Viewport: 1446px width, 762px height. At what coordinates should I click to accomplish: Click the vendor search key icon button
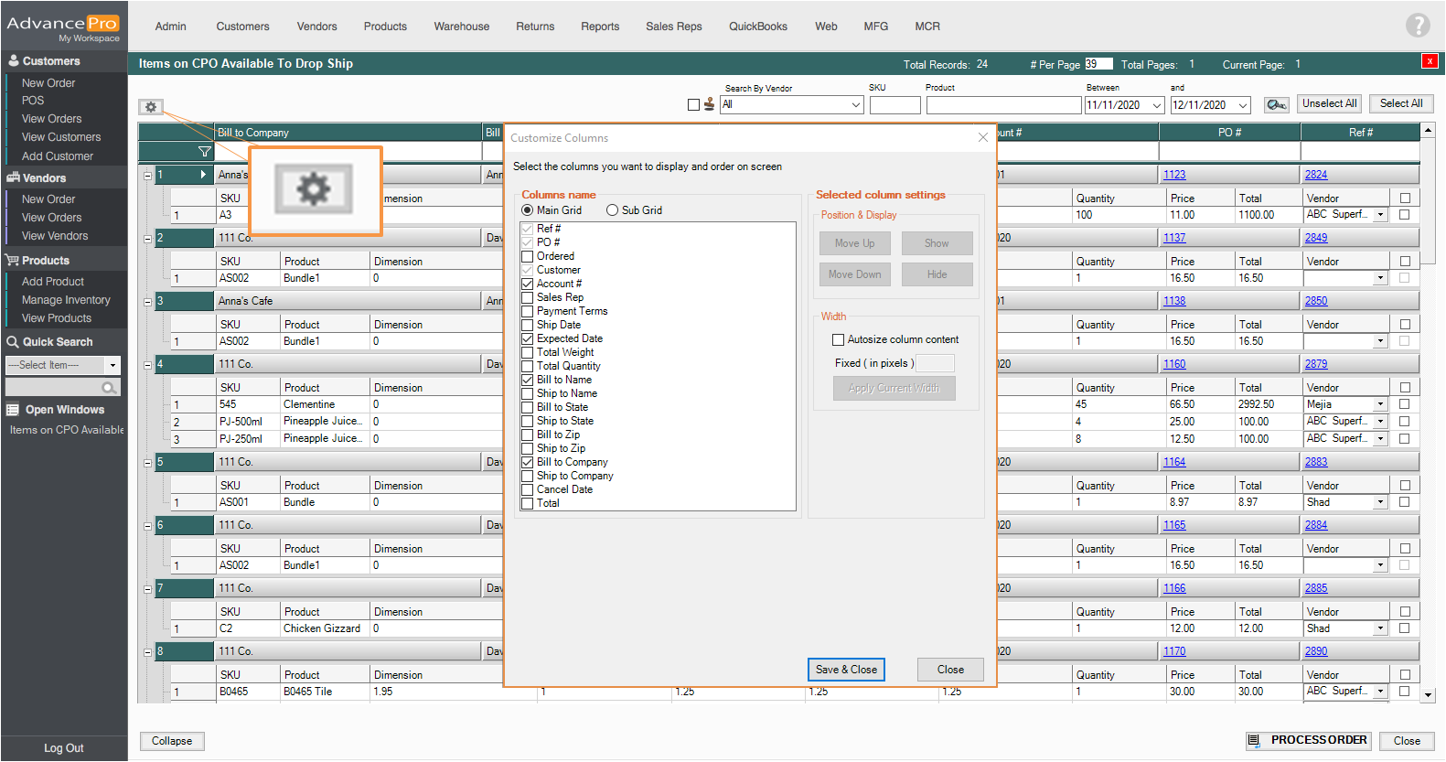coord(1276,105)
